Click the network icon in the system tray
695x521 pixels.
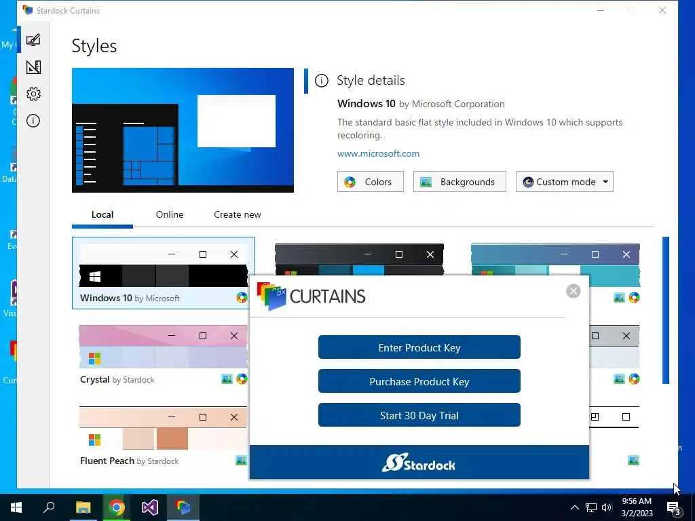(x=591, y=507)
